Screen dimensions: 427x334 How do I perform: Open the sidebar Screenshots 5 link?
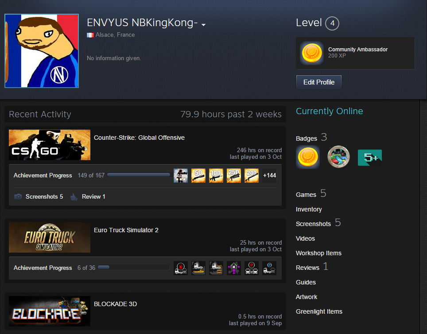[318, 223]
